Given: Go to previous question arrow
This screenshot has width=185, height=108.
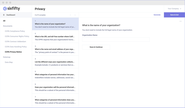Looking at the screenshot, I should [71, 15].
